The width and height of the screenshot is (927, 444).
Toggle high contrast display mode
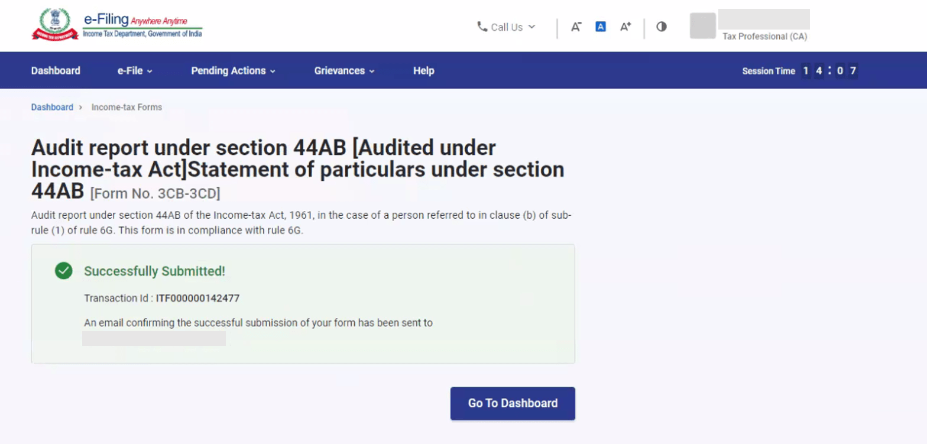[x=662, y=27]
